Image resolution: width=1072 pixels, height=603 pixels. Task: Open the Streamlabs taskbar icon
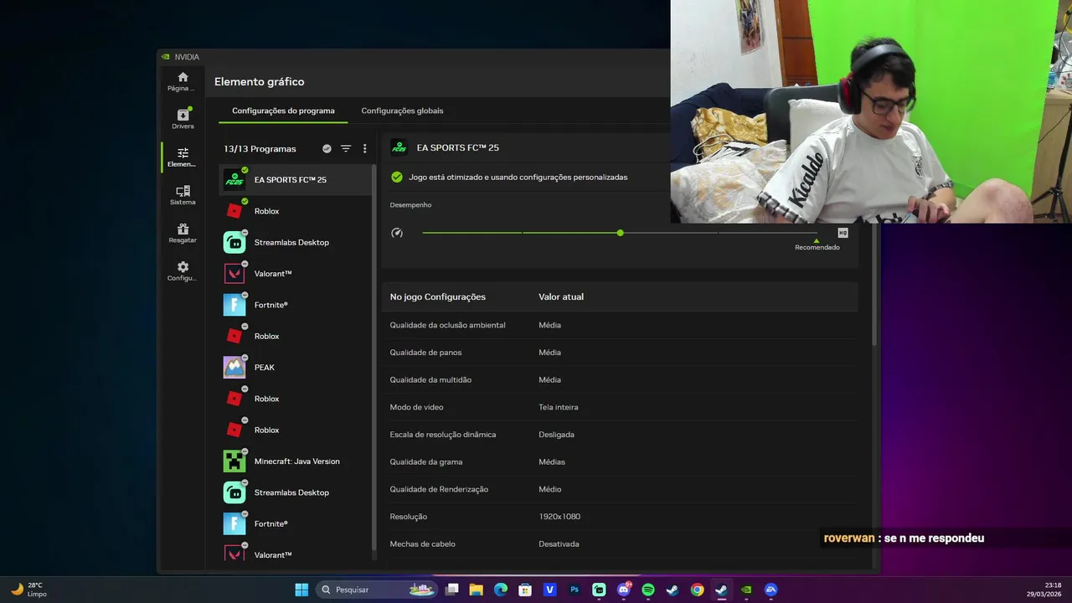pos(599,590)
